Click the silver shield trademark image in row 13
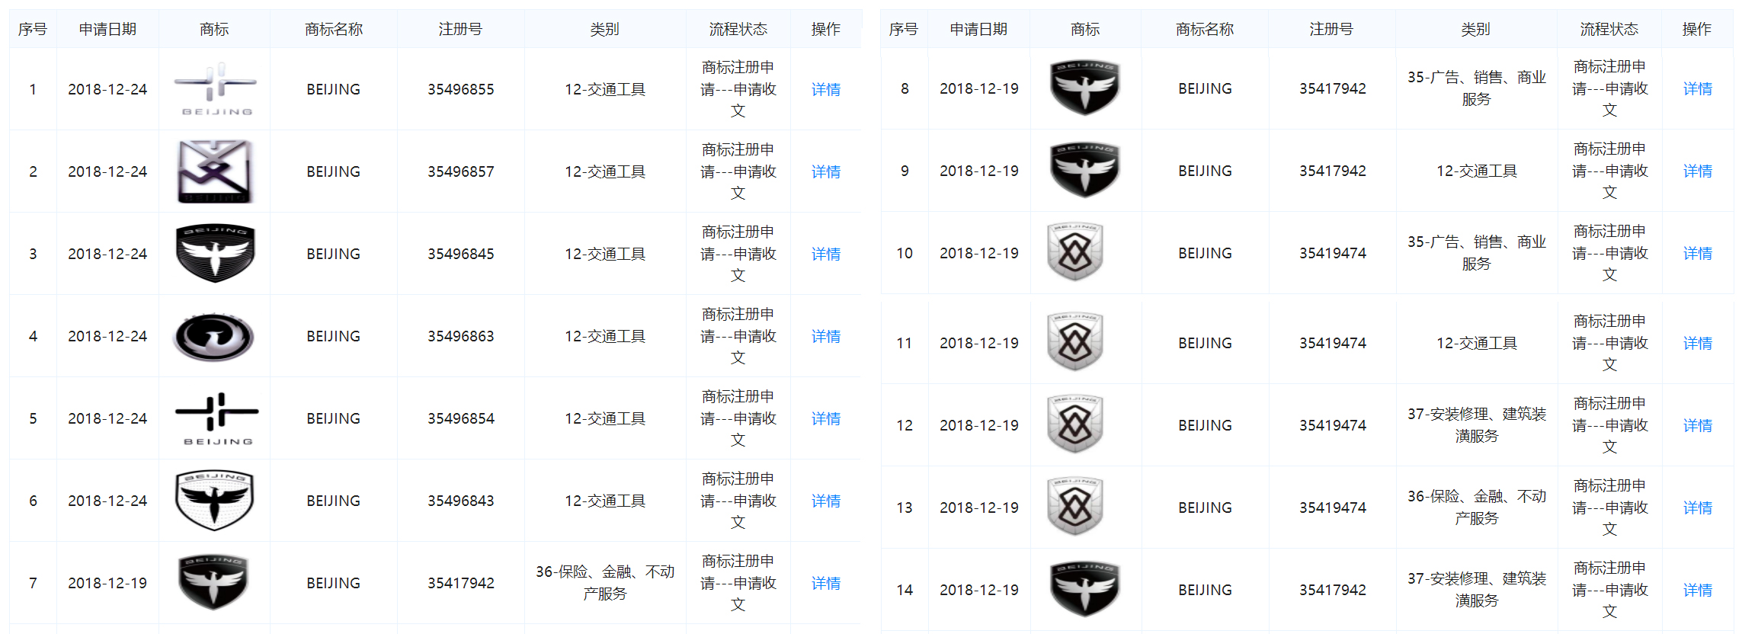This screenshot has width=1742, height=634. pos(1075,506)
